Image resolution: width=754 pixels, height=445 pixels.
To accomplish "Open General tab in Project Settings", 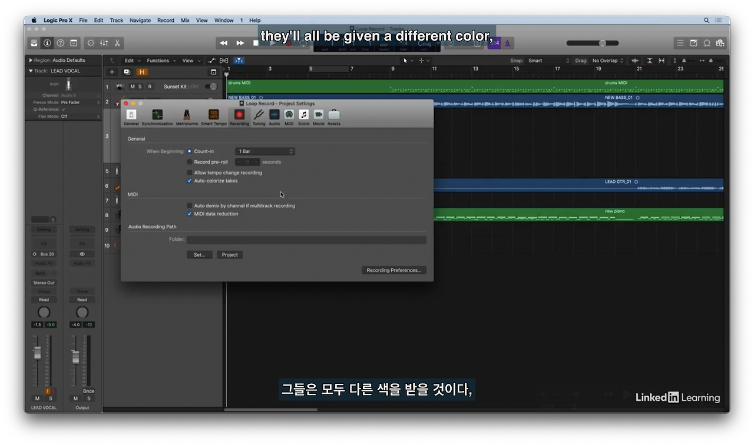I will point(131,117).
